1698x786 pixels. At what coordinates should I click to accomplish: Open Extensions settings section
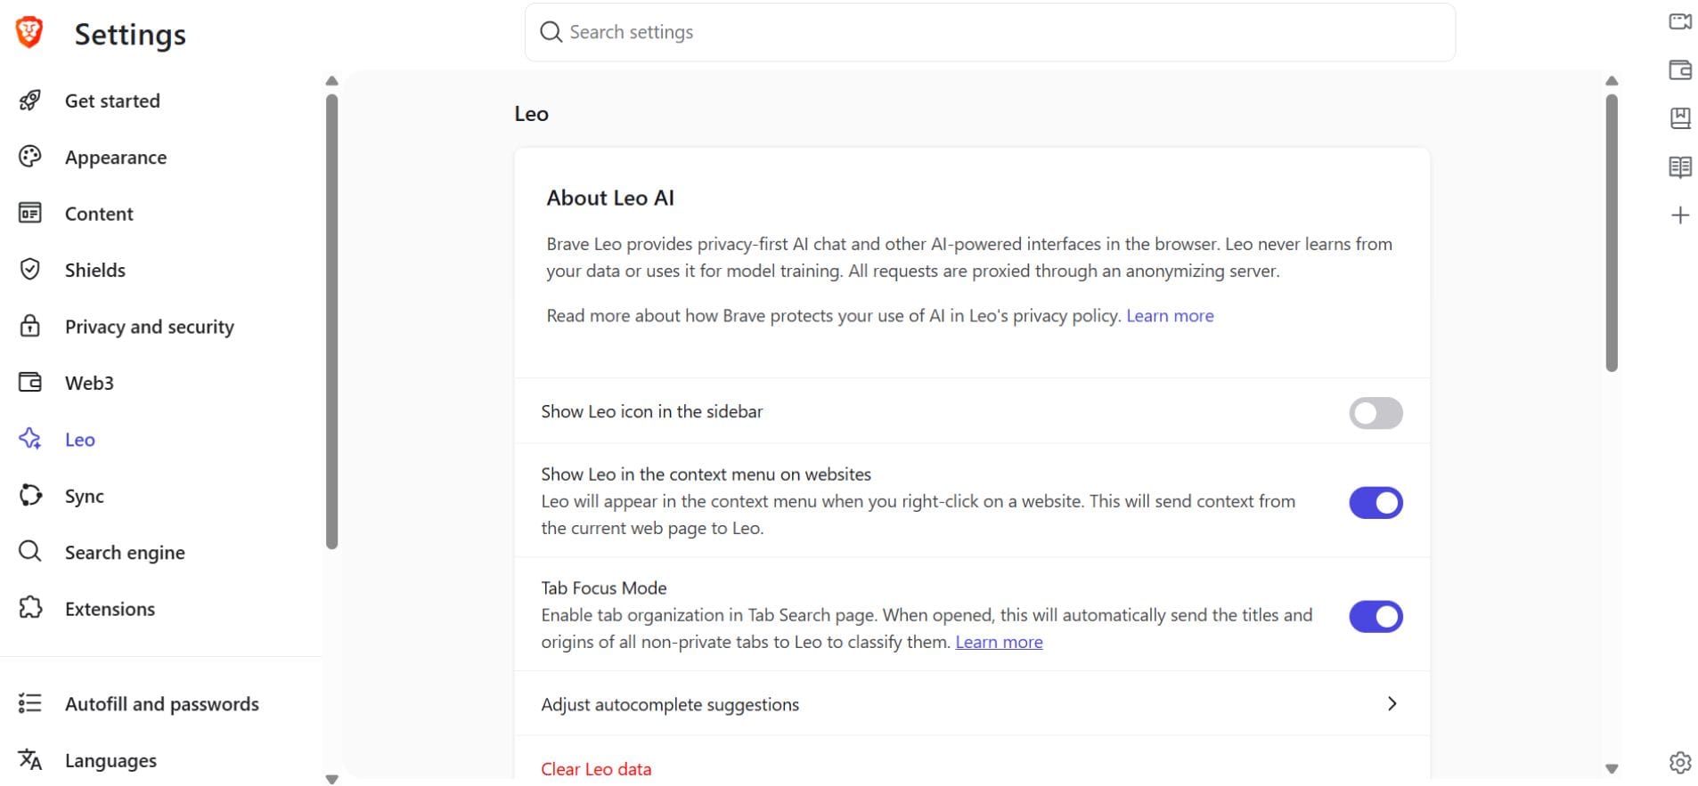coord(110,608)
